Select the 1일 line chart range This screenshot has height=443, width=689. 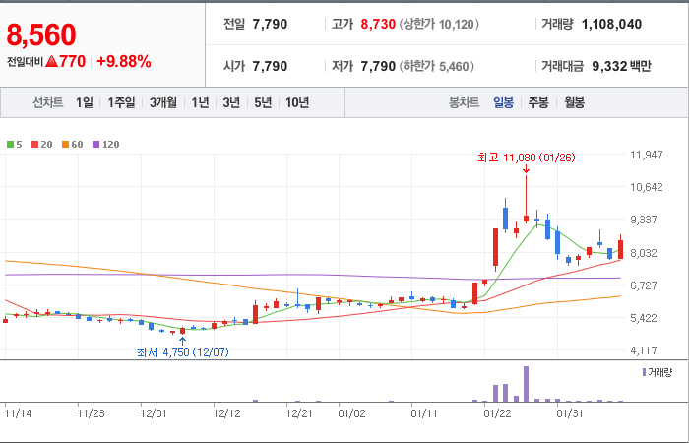pos(85,102)
